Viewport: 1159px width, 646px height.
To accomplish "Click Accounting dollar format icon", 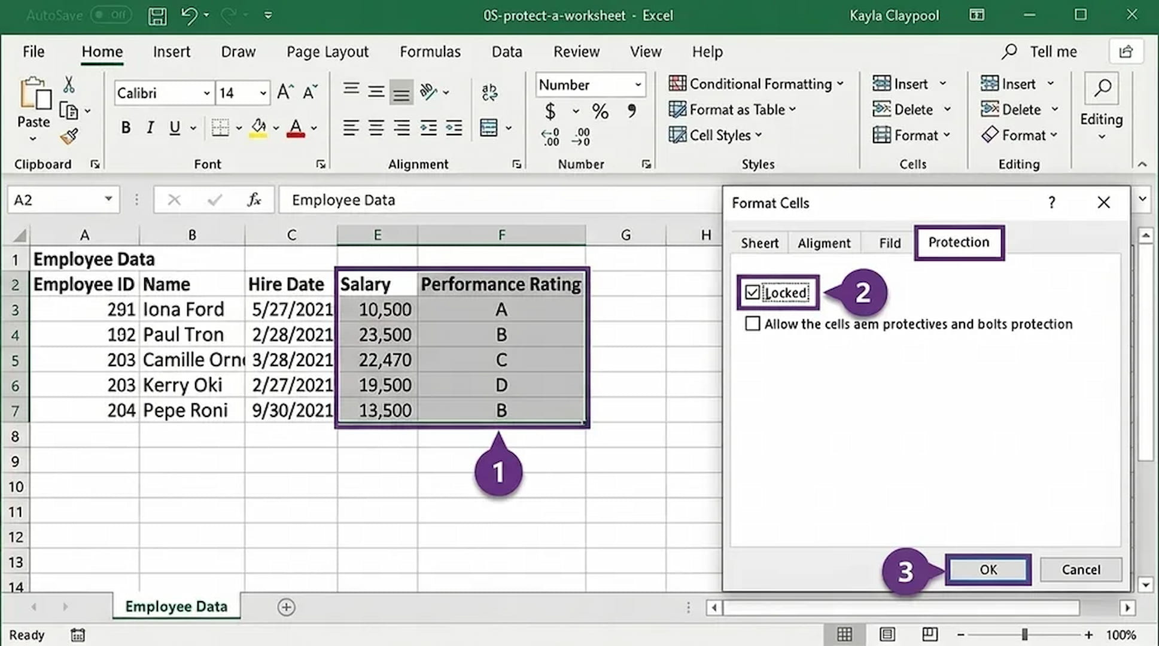I will (550, 111).
